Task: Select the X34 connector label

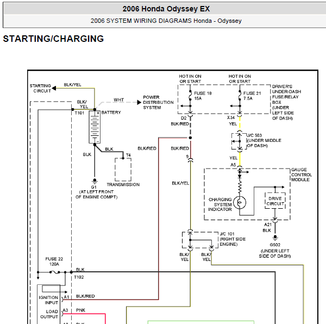Action: coord(231,117)
